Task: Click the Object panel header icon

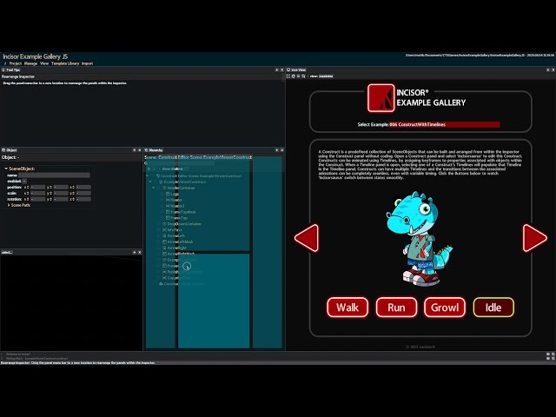Action: pos(3,150)
